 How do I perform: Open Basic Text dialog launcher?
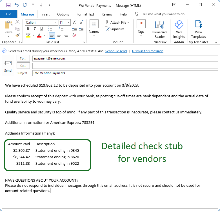point(84,42)
